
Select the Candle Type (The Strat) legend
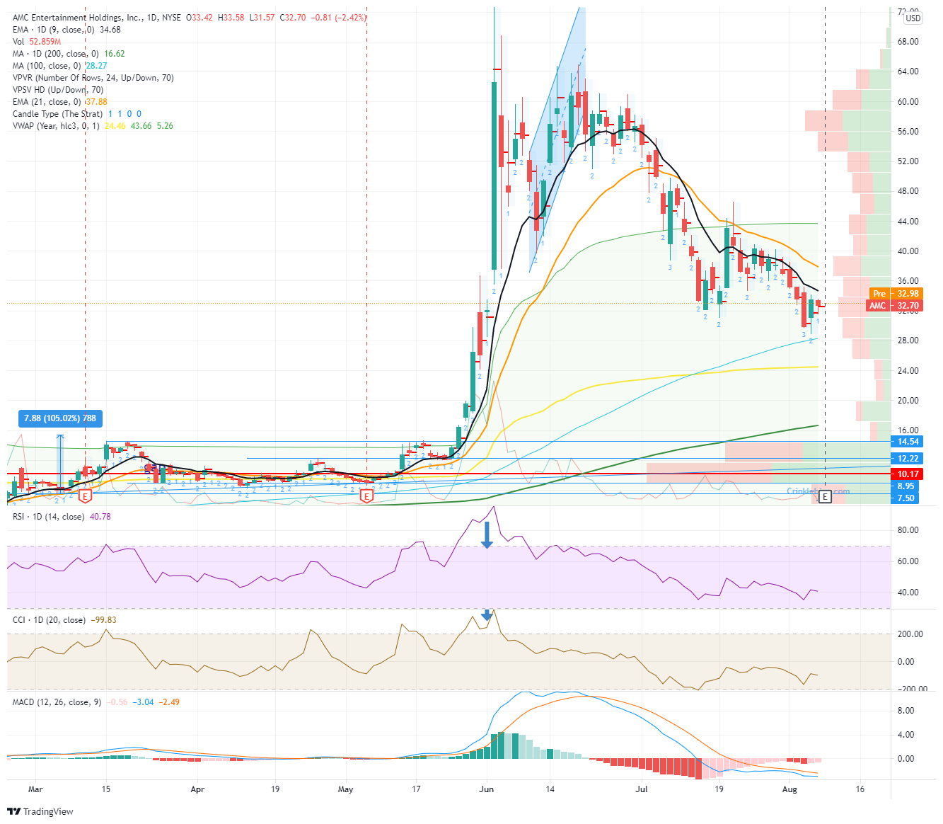pos(77,114)
